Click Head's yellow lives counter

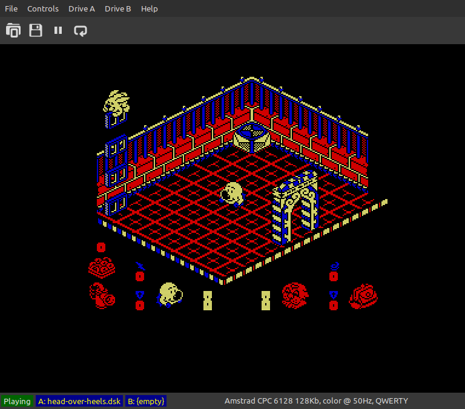coord(208,301)
